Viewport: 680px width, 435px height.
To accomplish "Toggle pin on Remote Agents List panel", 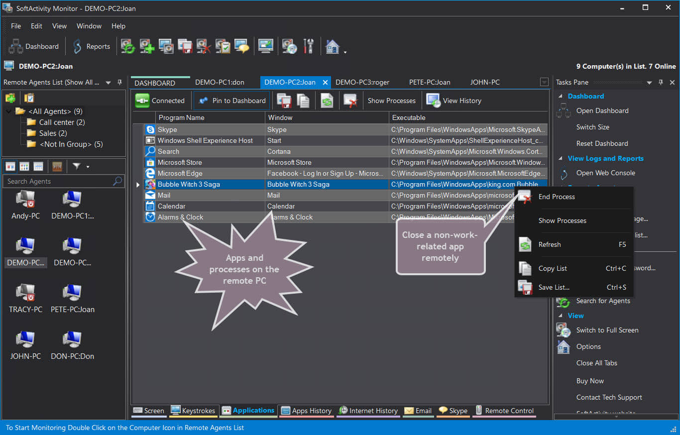I will [x=119, y=82].
